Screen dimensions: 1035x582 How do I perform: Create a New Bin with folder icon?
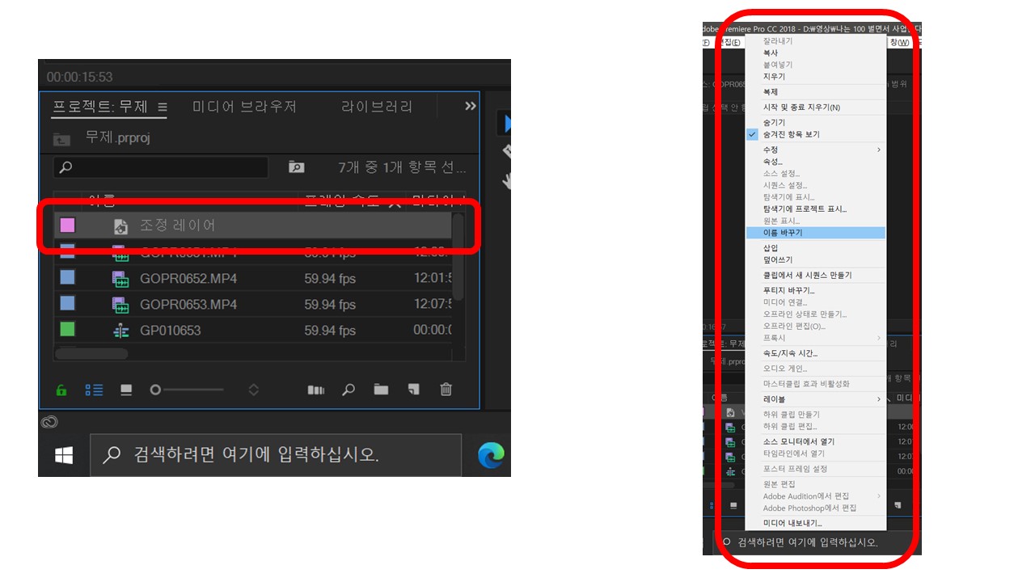click(x=381, y=390)
